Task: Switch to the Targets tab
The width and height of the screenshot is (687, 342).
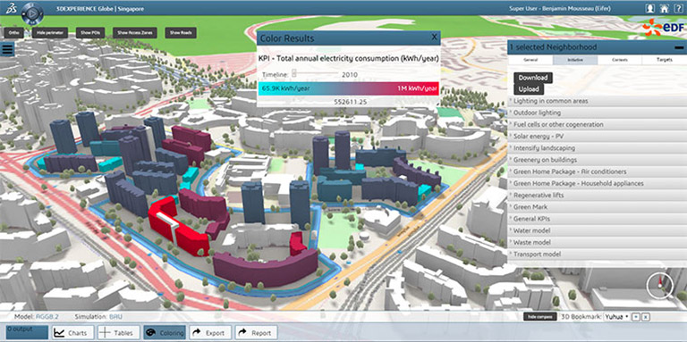Action: (665, 60)
